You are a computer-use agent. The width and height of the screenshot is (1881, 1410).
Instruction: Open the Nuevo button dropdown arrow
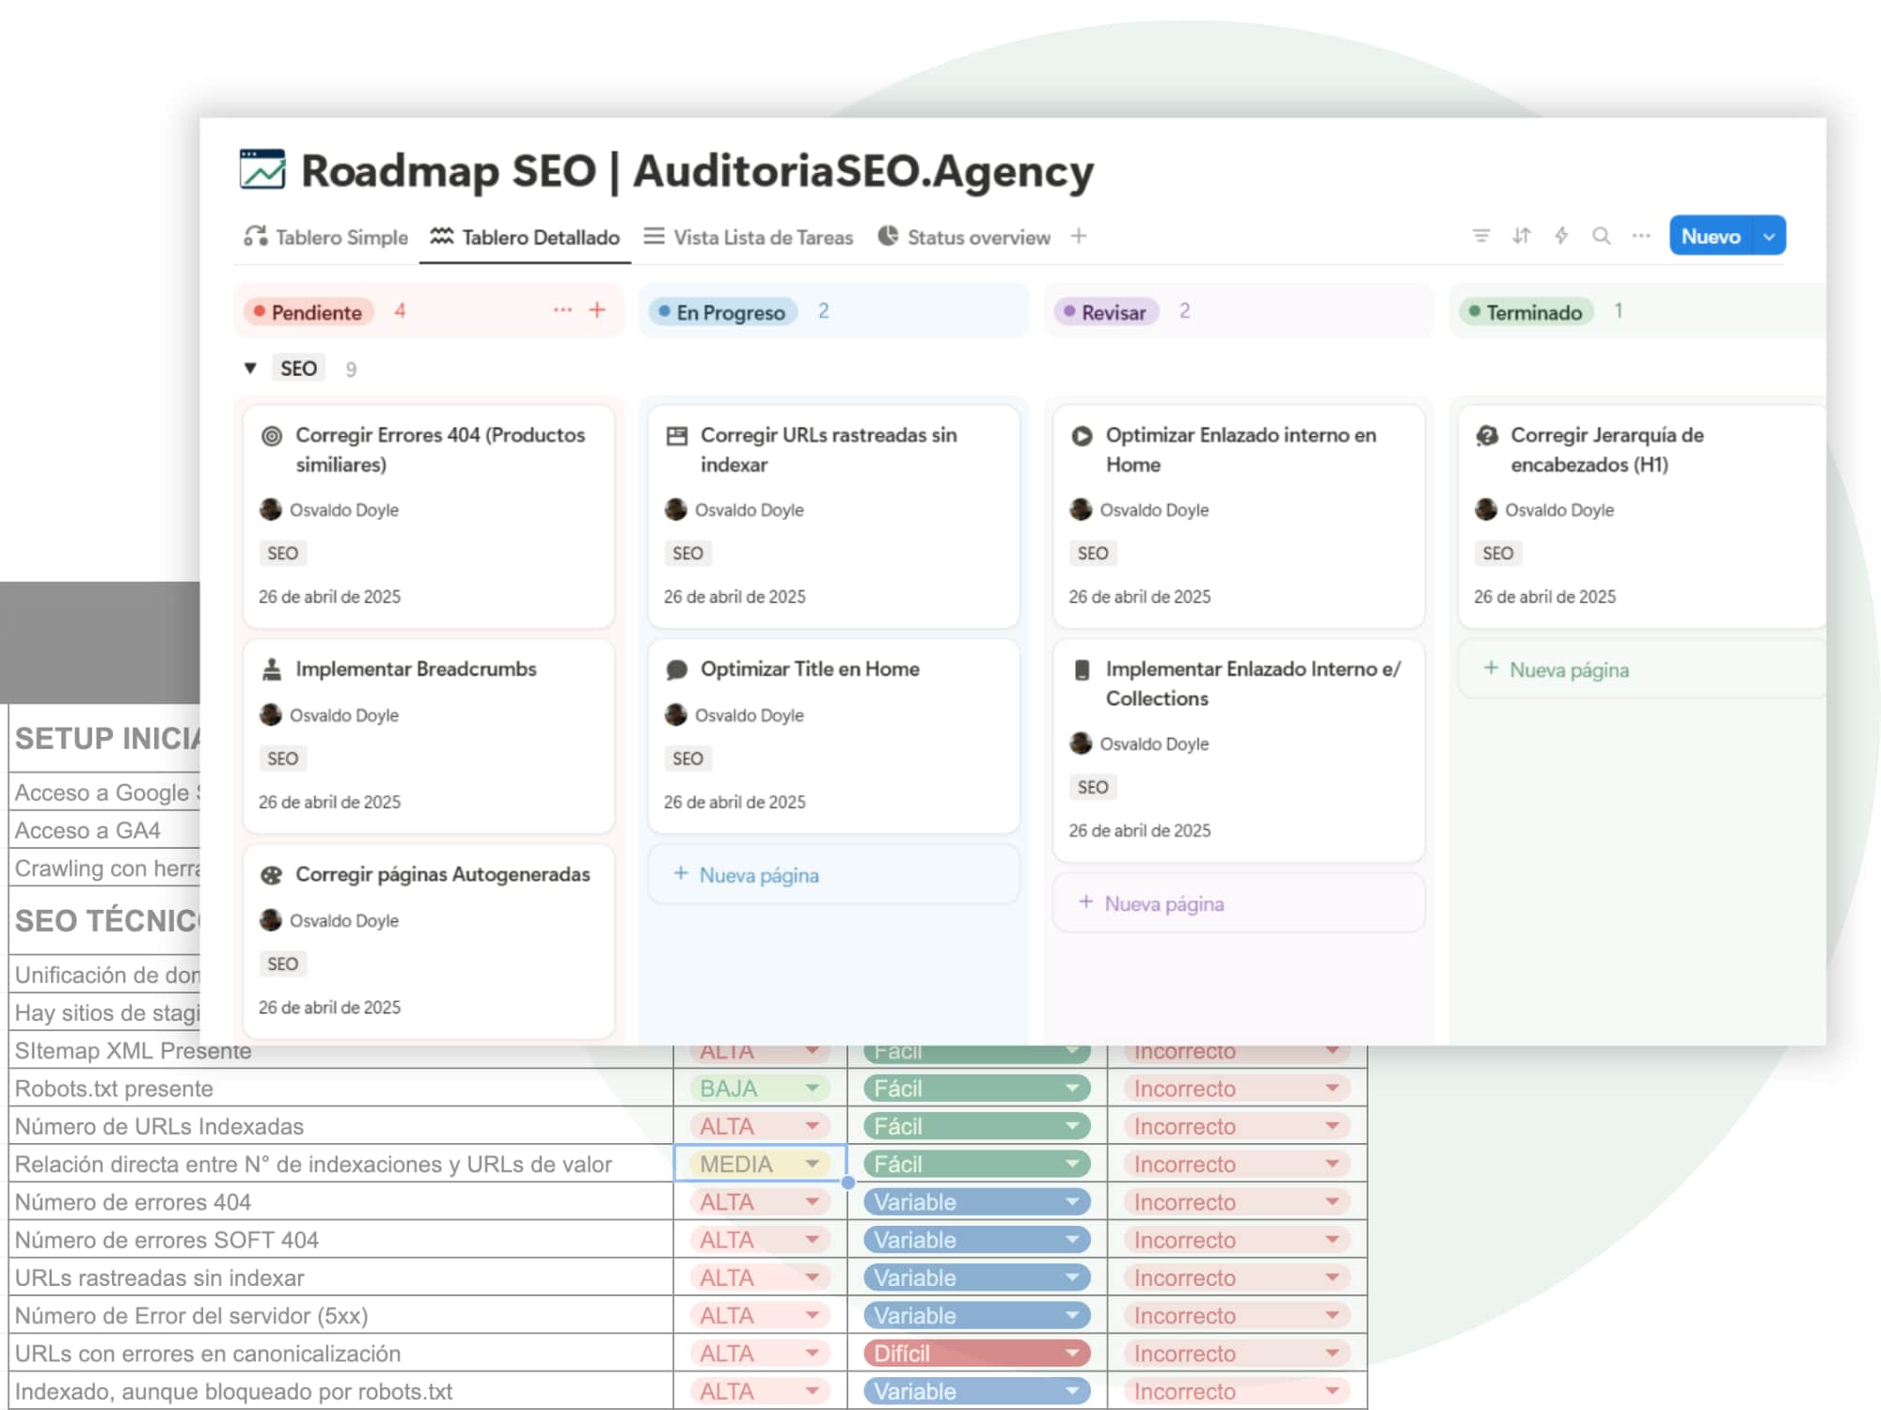(x=1769, y=237)
